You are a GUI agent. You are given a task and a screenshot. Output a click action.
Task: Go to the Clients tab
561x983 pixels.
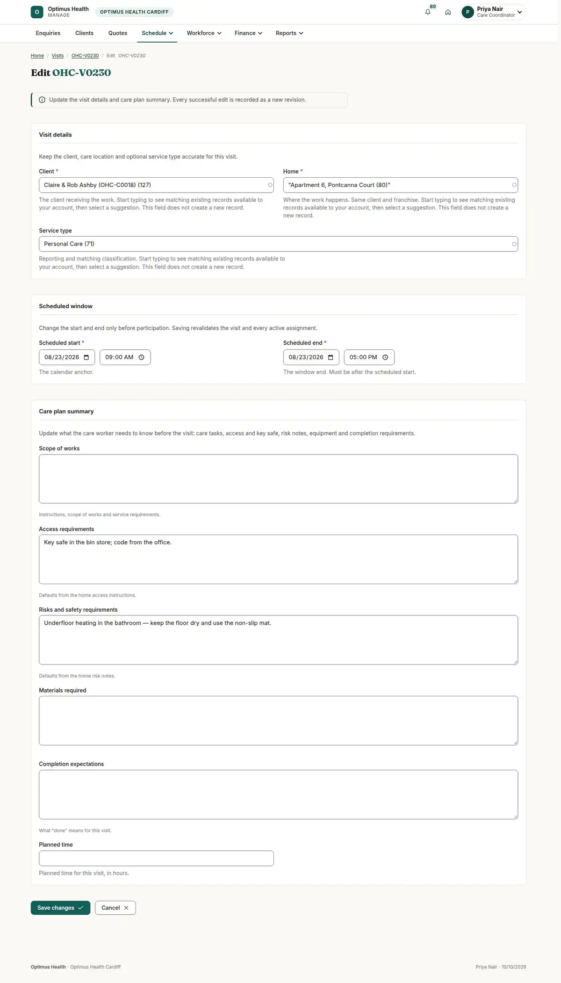pos(84,33)
